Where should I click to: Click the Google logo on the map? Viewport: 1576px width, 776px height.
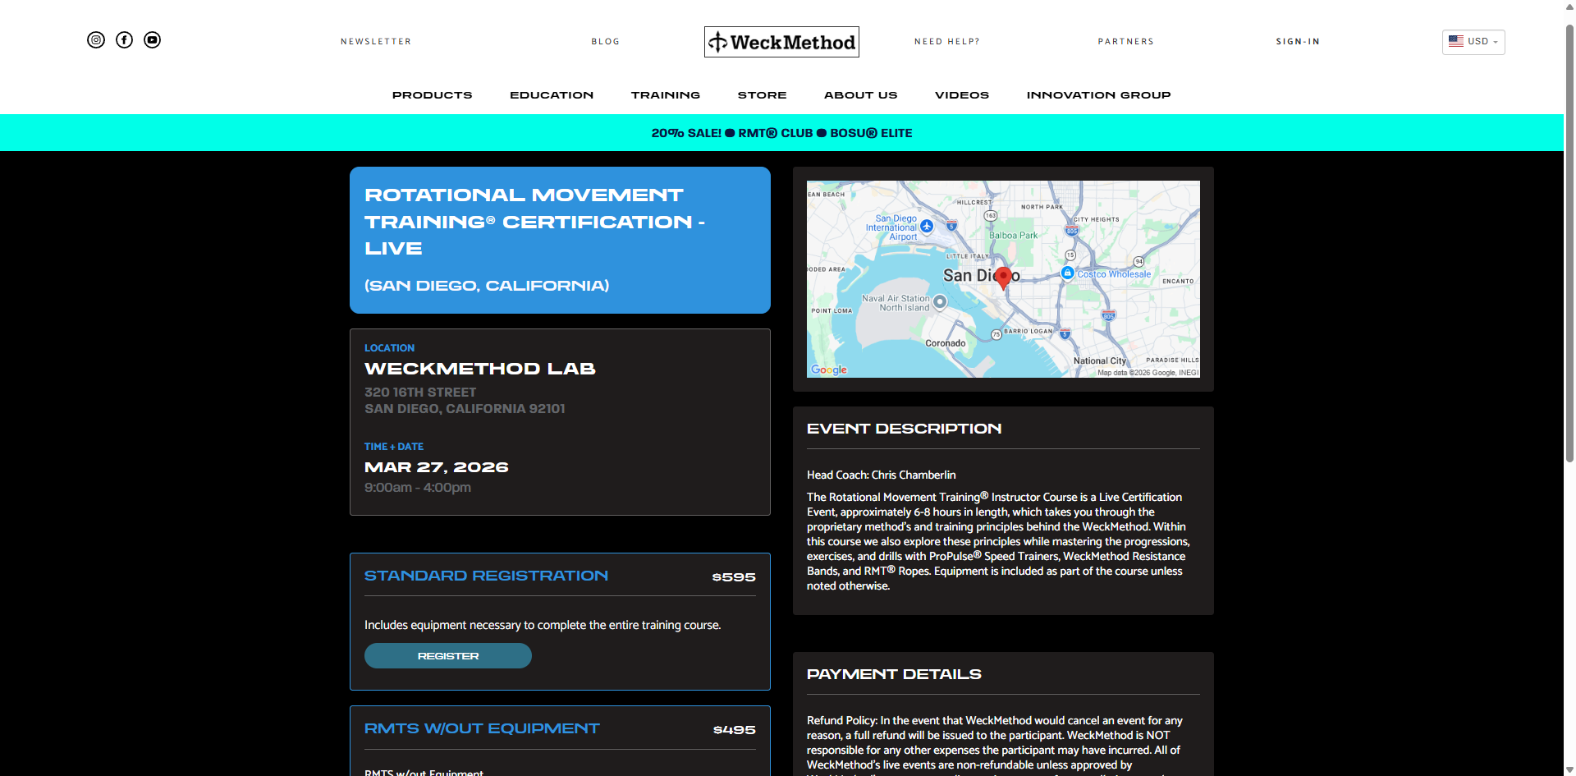[x=829, y=370]
